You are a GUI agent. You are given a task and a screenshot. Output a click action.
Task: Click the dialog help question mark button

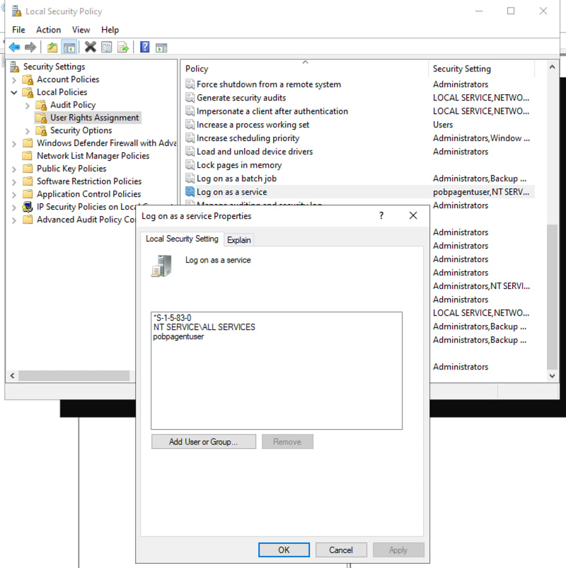tap(381, 215)
